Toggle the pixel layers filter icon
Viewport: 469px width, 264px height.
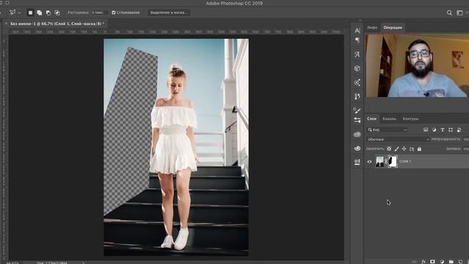click(x=426, y=130)
